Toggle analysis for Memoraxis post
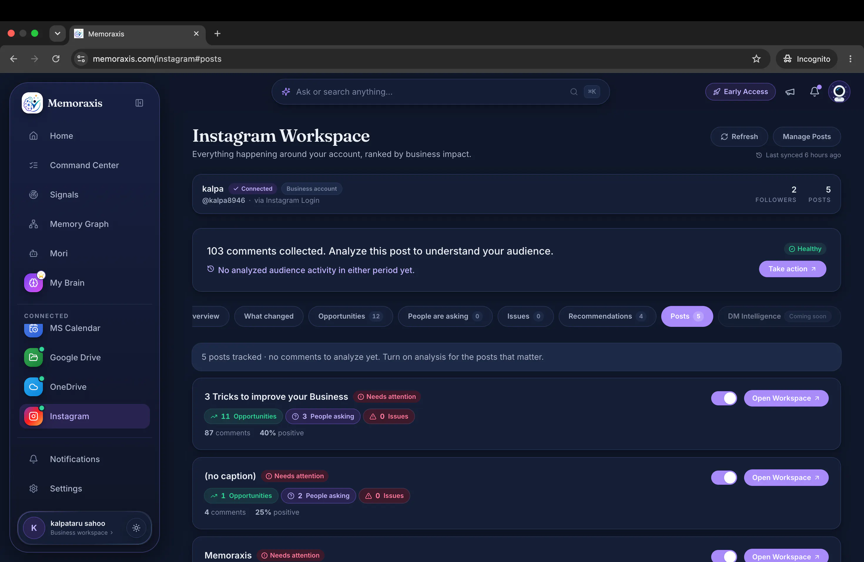Screen dimensions: 864x562 coord(724,556)
